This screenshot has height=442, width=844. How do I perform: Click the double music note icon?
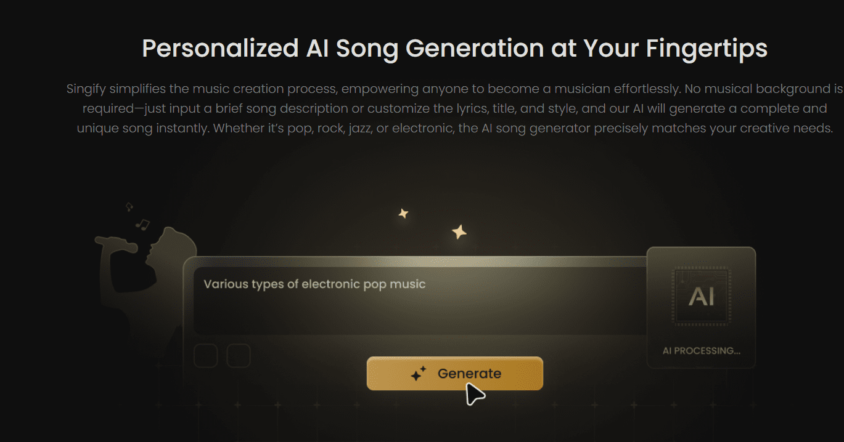[x=143, y=224]
